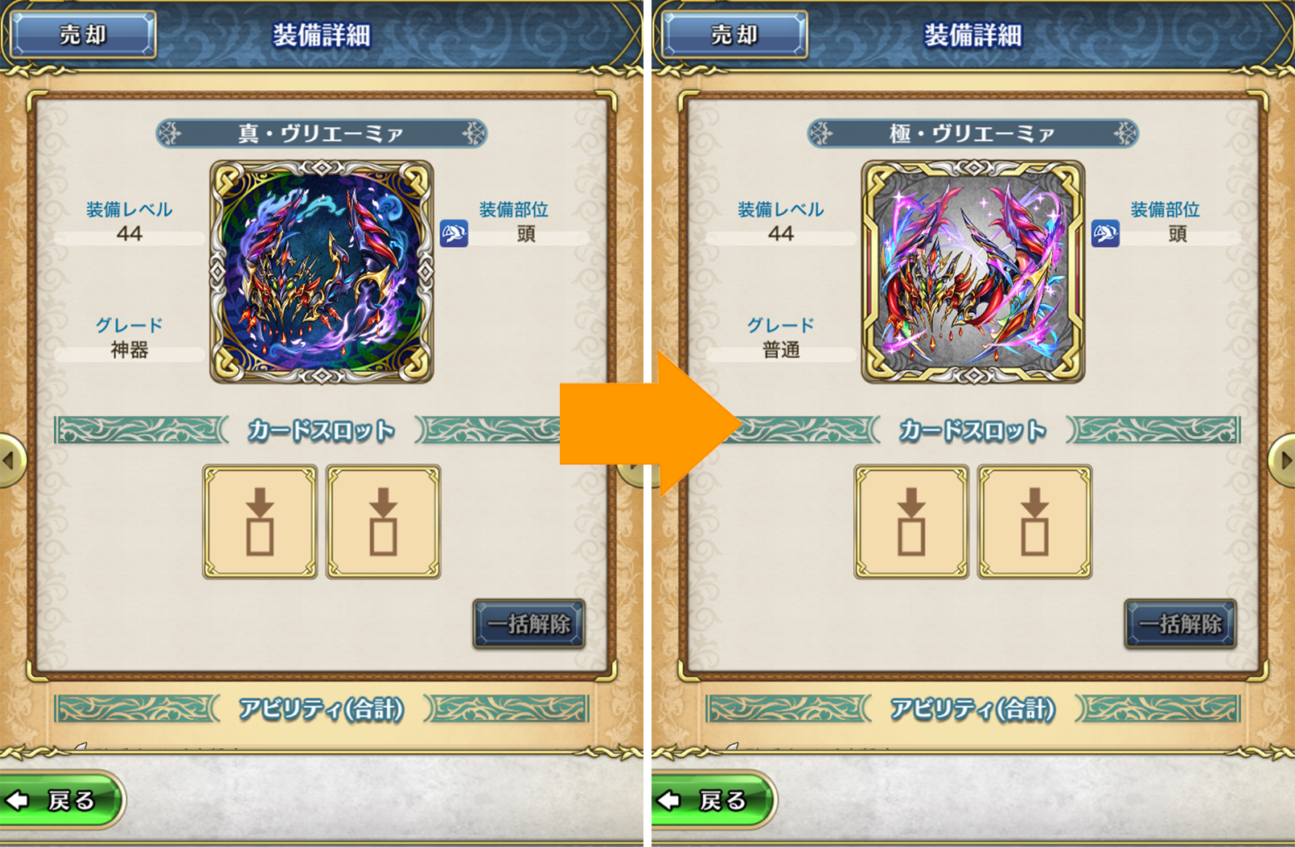Show previous equipment with left arrow
Screen dimensions: 1295x847
(x=11, y=460)
